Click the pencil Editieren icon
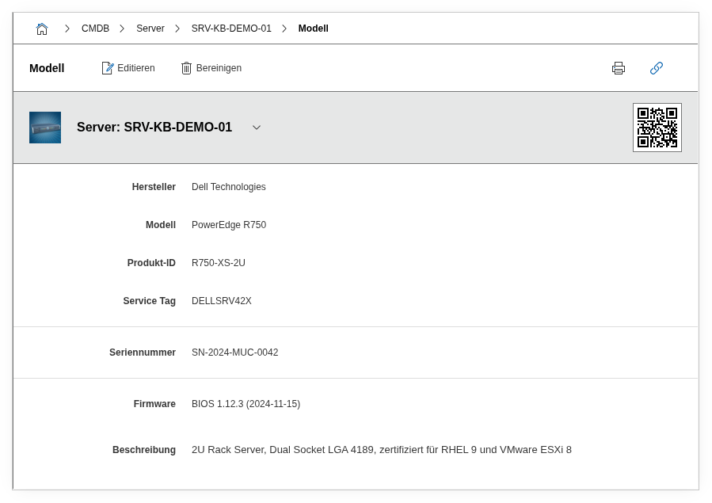 [108, 68]
